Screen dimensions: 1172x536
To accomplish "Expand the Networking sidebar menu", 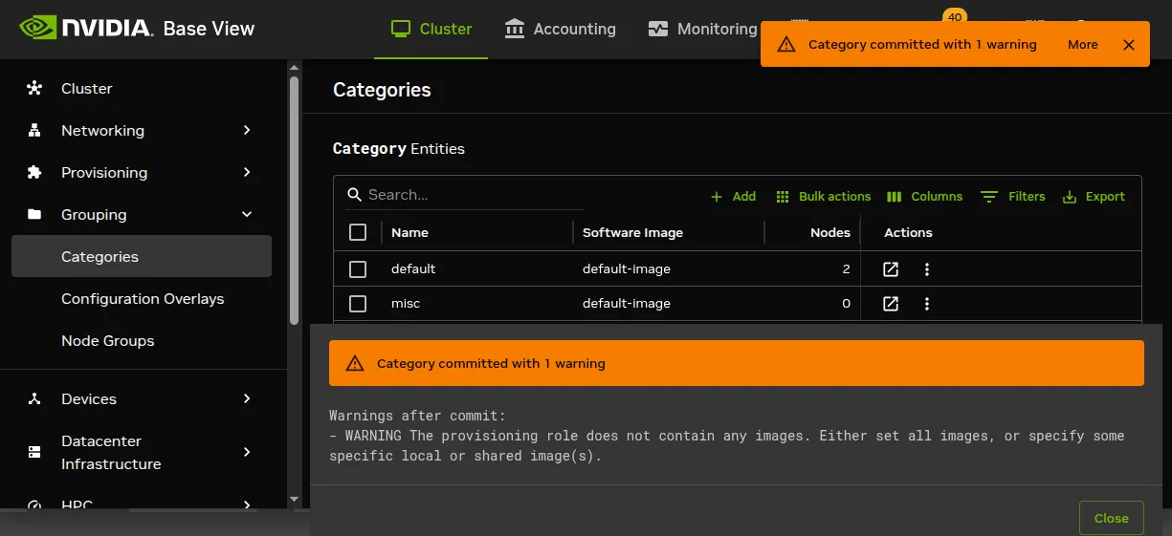I will pyautogui.click(x=247, y=130).
